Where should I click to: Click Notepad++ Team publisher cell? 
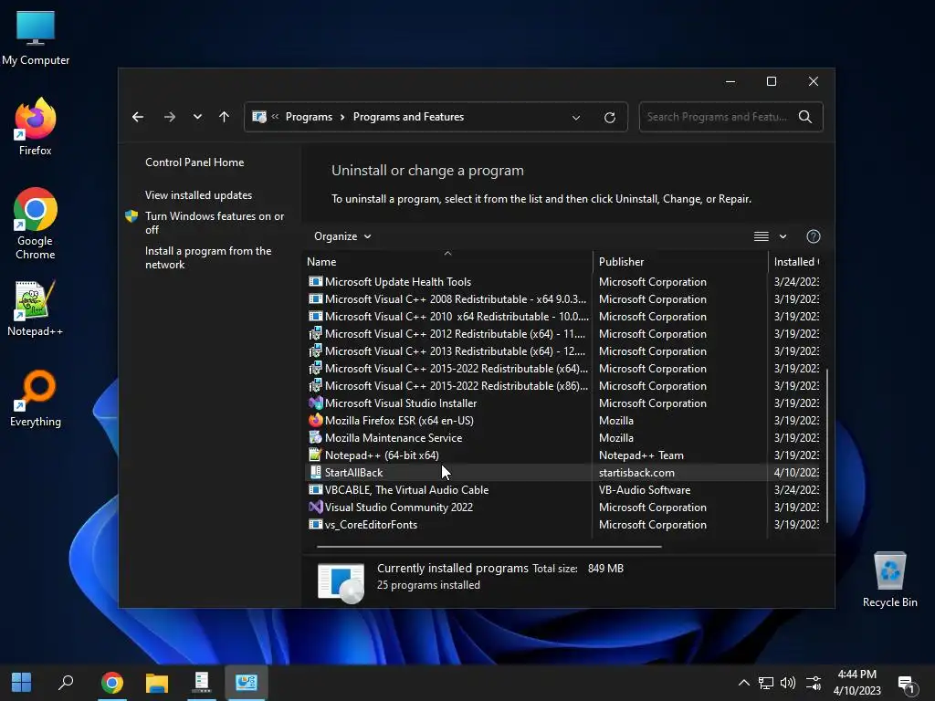[641, 455]
